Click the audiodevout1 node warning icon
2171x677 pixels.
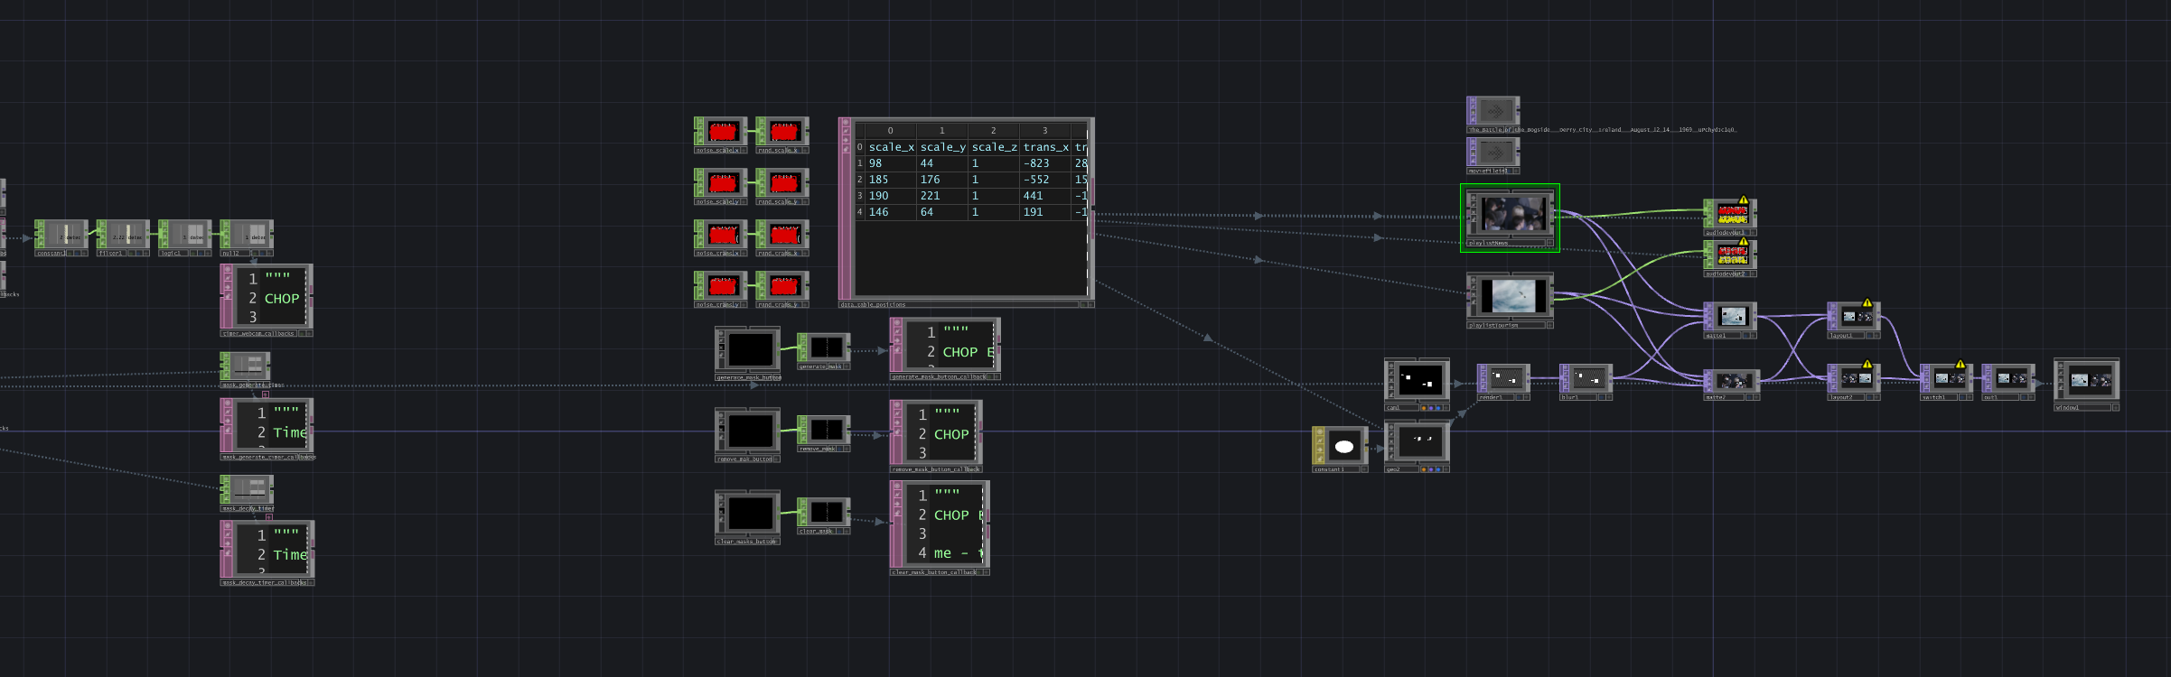click(x=1744, y=201)
